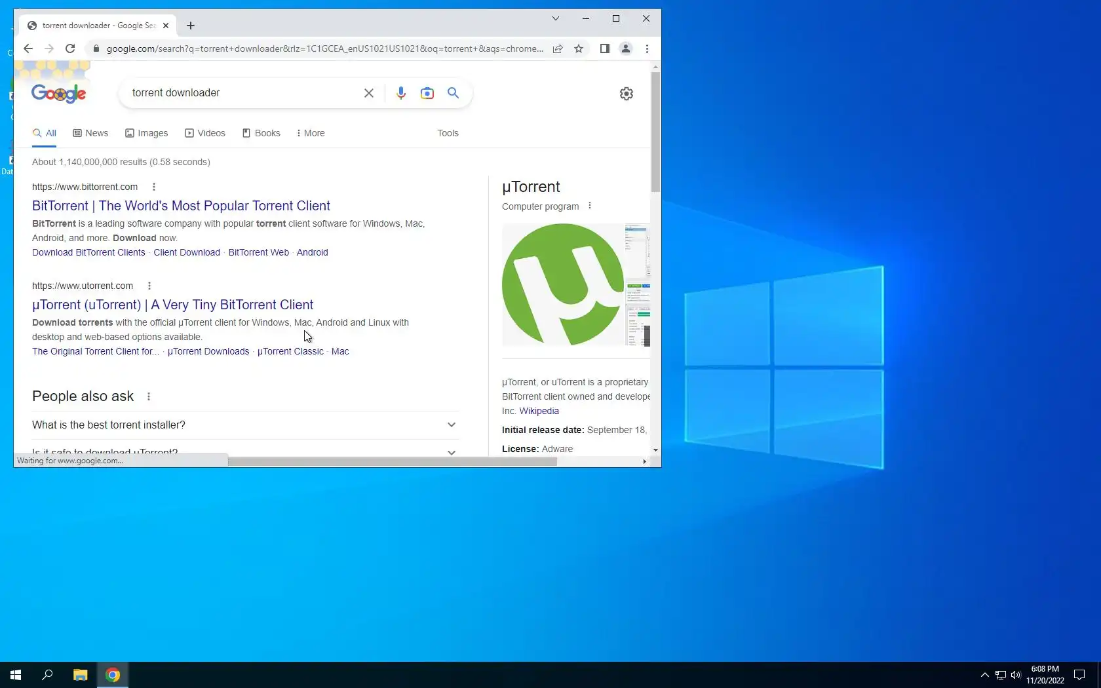The image size is (1101, 688).
Task: Go back using Chrome's back arrow
Action: 28,48
